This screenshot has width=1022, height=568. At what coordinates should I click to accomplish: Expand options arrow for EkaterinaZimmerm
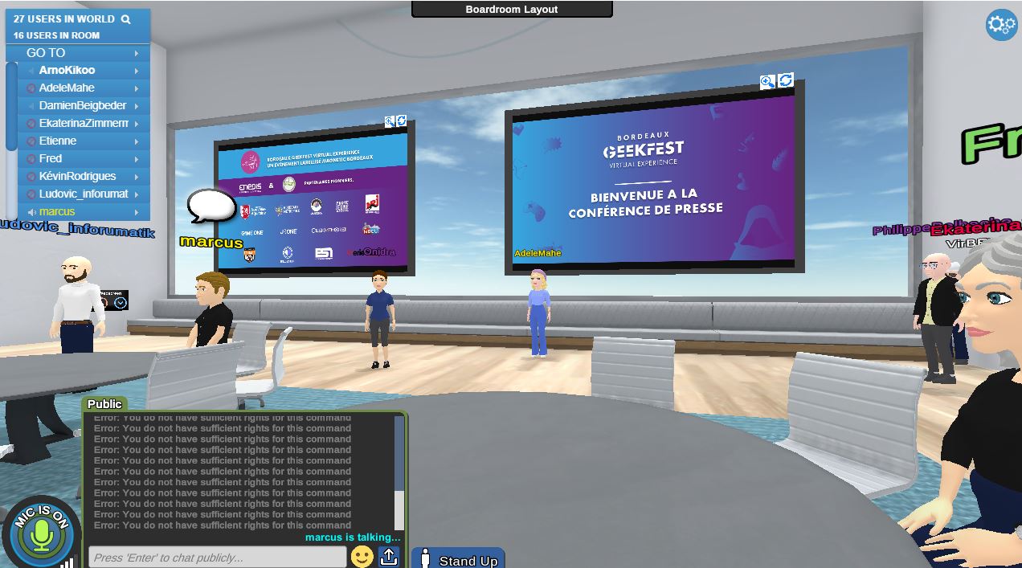pos(137,124)
